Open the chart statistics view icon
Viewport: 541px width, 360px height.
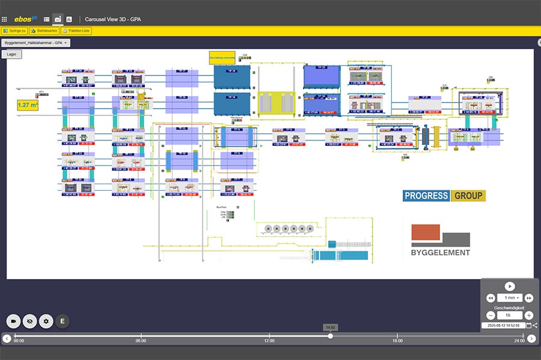(x=69, y=19)
